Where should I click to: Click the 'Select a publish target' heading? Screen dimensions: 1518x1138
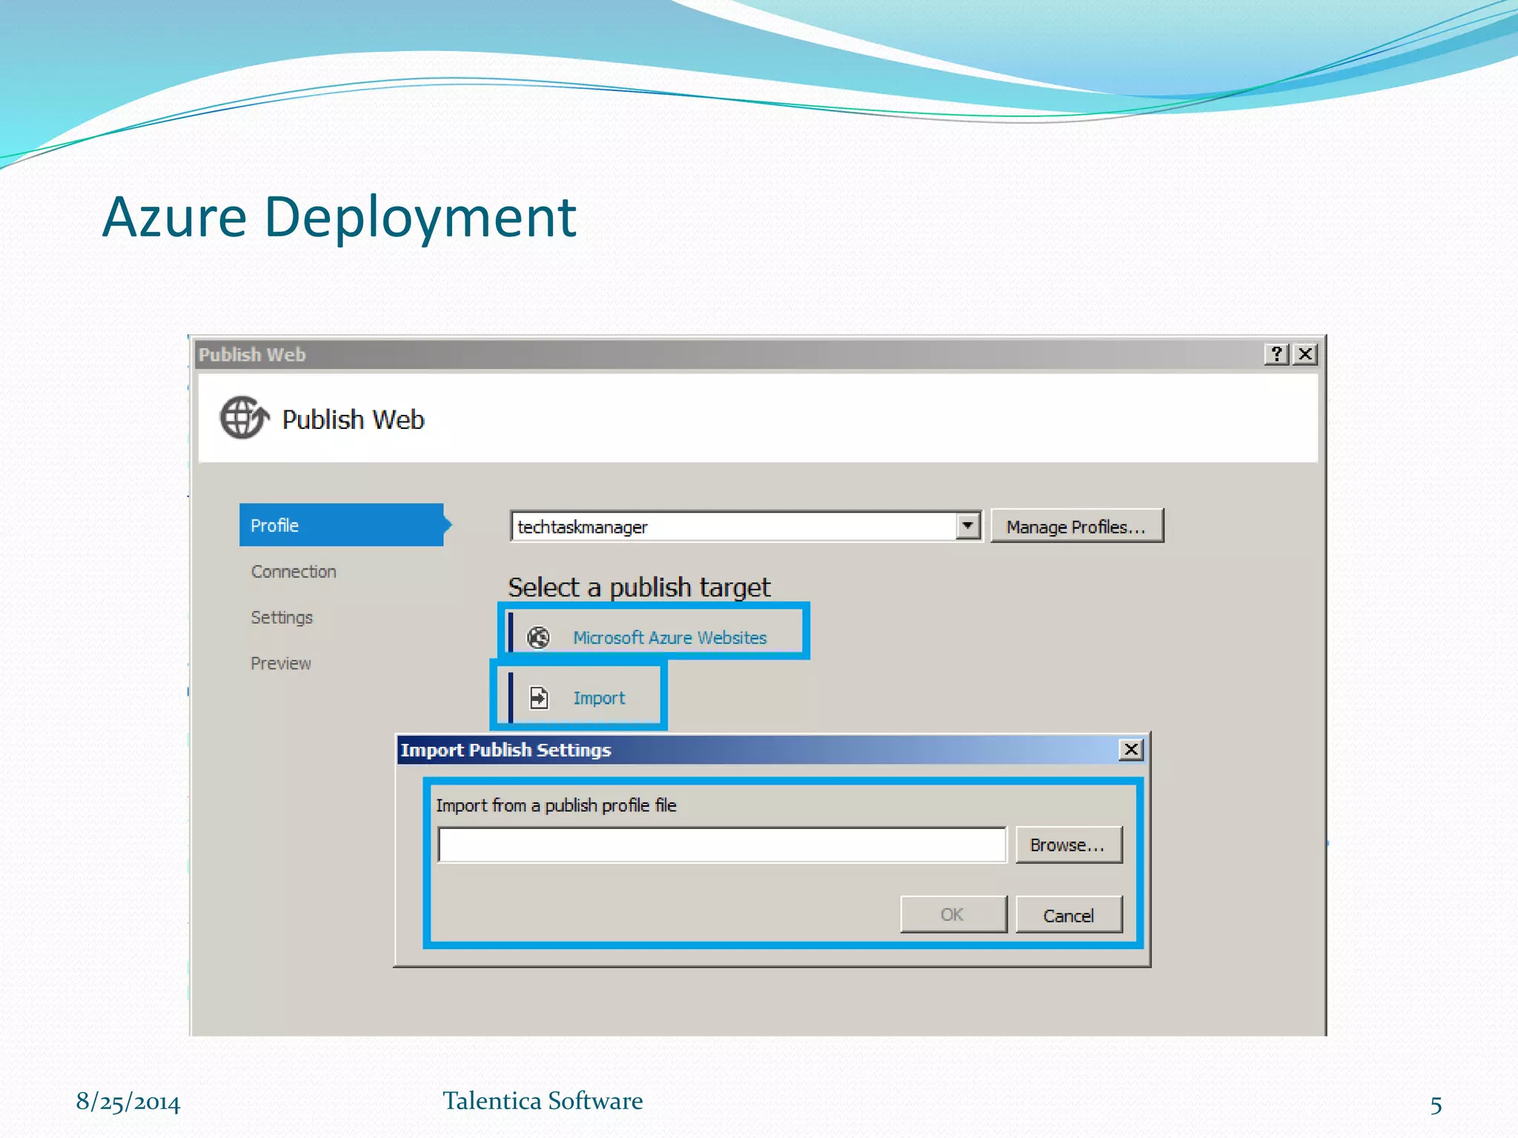point(639,587)
